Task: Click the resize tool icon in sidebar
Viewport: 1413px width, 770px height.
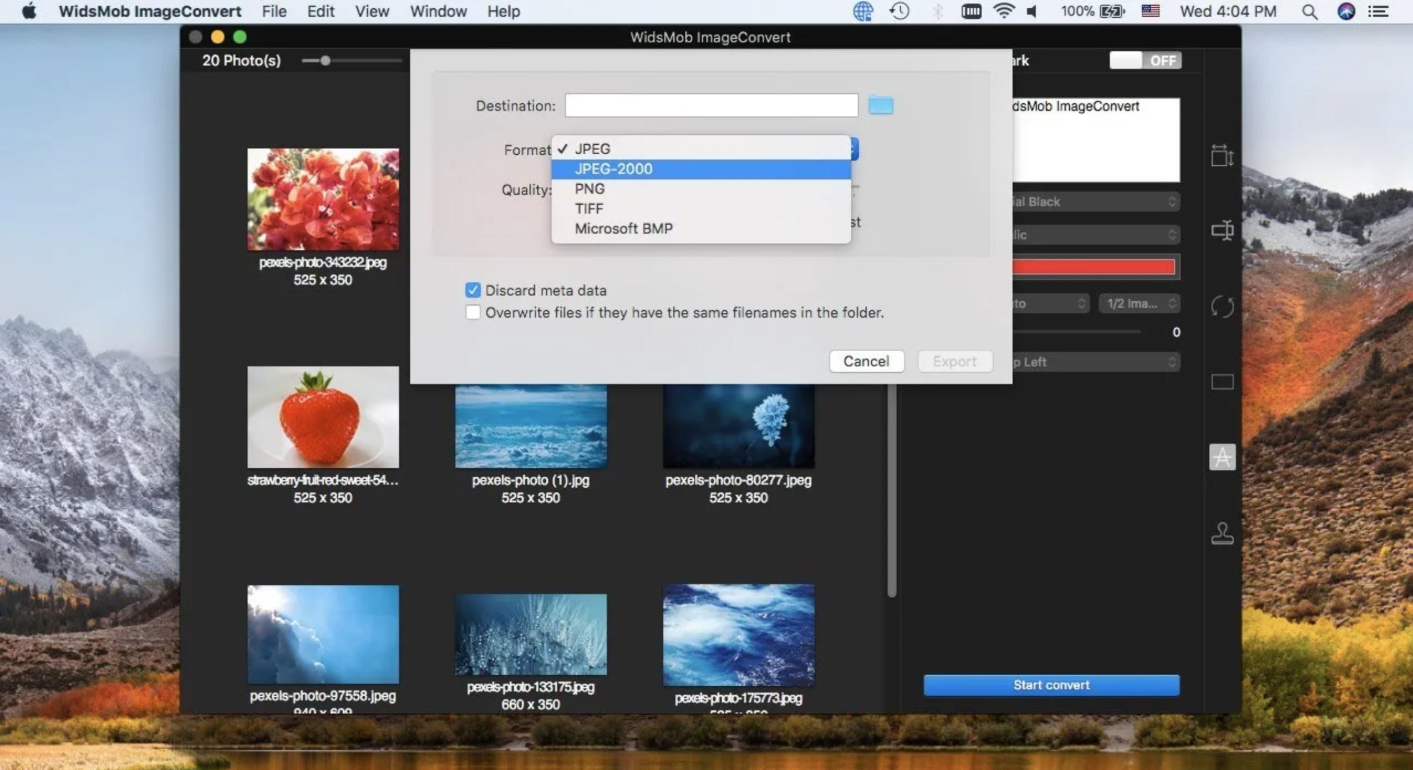Action: point(1222,155)
